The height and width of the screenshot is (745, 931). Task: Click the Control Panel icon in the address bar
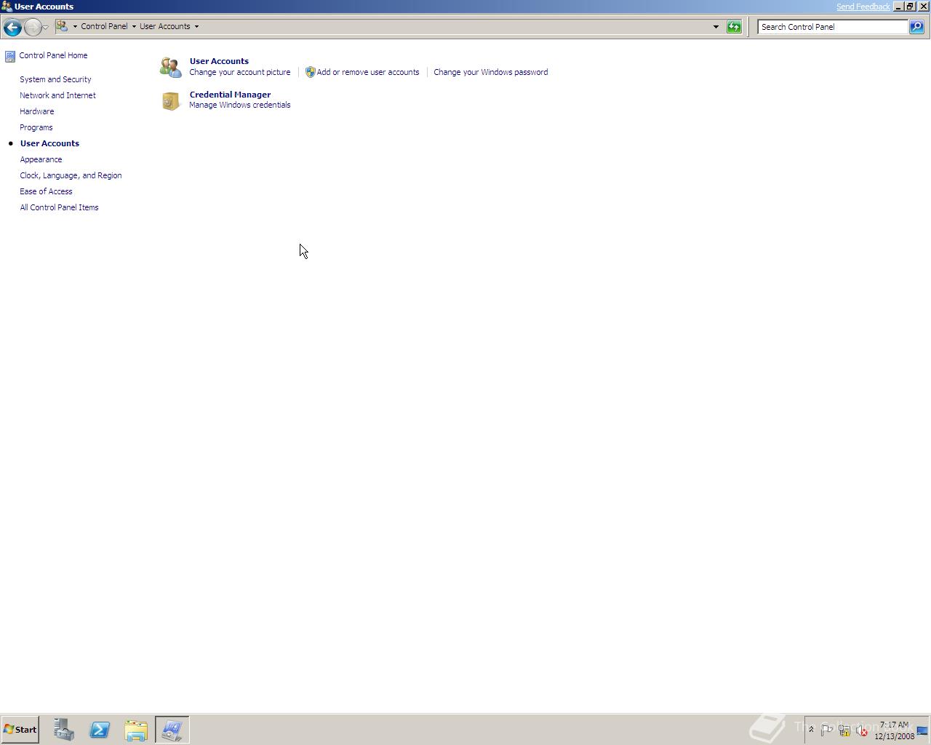pyautogui.click(x=63, y=26)
